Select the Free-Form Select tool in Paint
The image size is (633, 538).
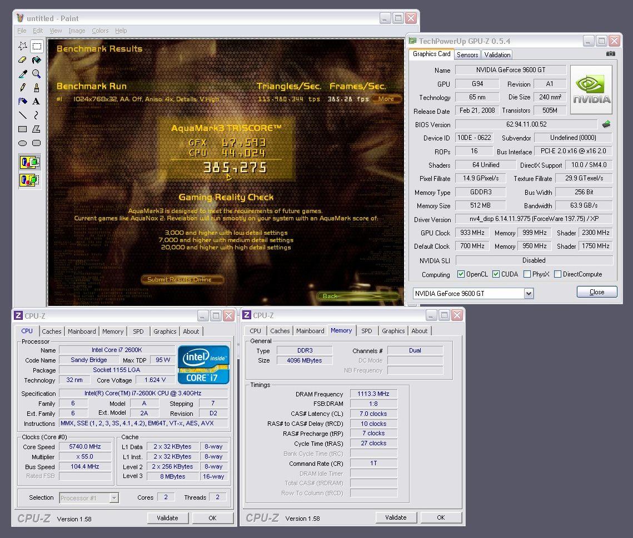pos(23,46)
